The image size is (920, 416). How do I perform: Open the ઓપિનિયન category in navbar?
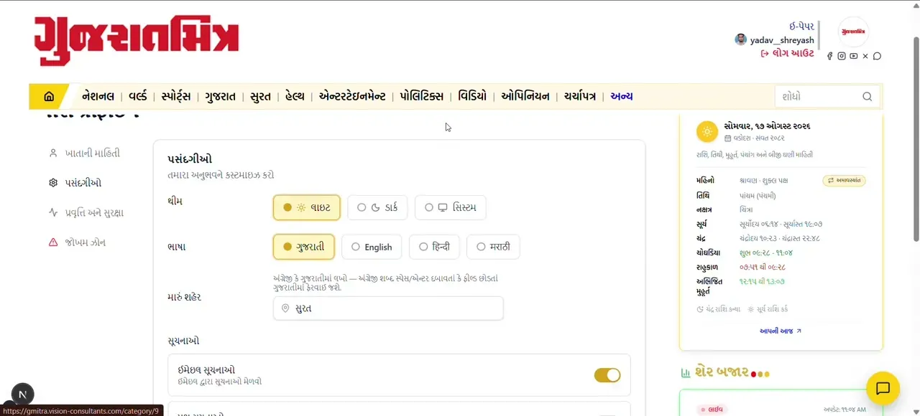tap(525, 97)
